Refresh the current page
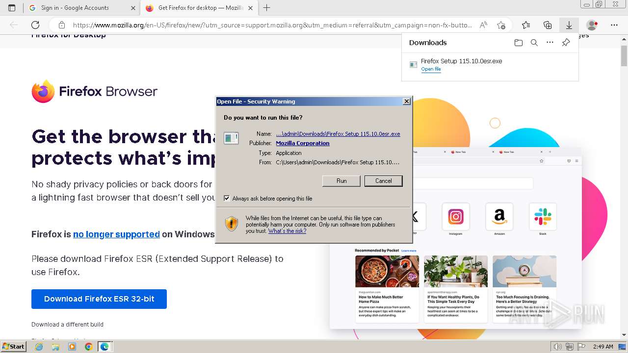 [x=35, y=25]
